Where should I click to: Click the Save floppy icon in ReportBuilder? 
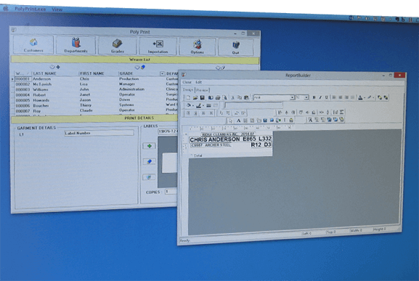point(203,98)
